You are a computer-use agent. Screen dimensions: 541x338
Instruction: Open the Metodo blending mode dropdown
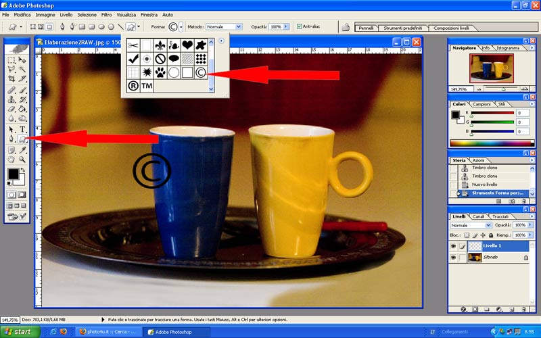[x=238, y=26]
